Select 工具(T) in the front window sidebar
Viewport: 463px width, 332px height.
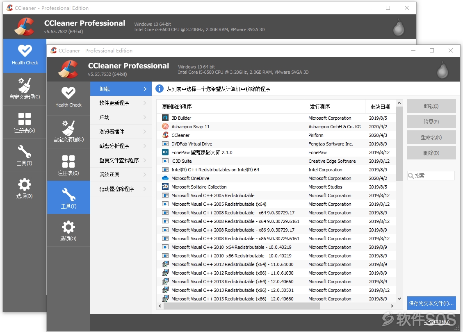tap(68, 198)
